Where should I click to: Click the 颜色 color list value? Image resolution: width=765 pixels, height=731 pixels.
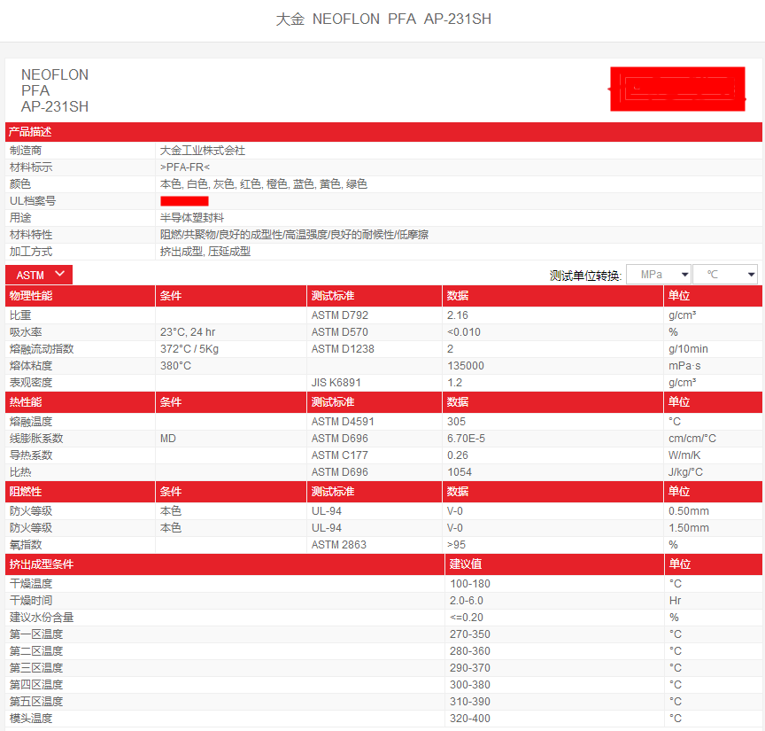264,184
